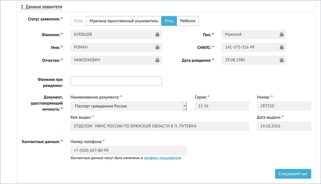321x184 pixels.
Task: Select the Мать applicant status
Action: click(78, 21)
